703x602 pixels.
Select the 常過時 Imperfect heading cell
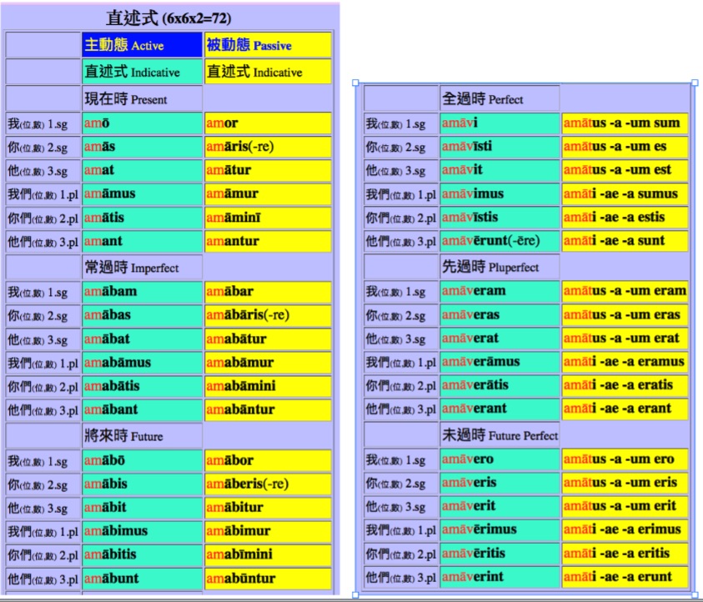(142, 267)
